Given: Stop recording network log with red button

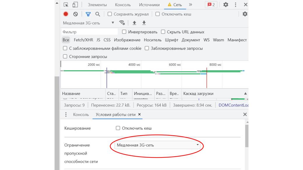Looking at the screenshot, I should 66,14.
